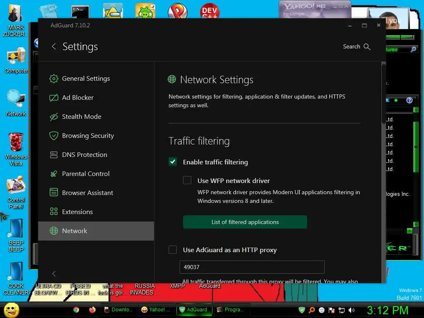This screenshot has width=424, height=318.
Task: Click the Network globe icon in sidebar
Action: [54, 231]
